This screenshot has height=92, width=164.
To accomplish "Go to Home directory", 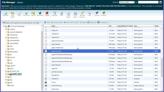I will coord(47,22).
